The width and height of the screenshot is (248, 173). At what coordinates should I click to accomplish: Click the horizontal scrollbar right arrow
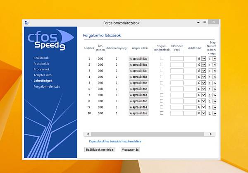pos(210,134)
